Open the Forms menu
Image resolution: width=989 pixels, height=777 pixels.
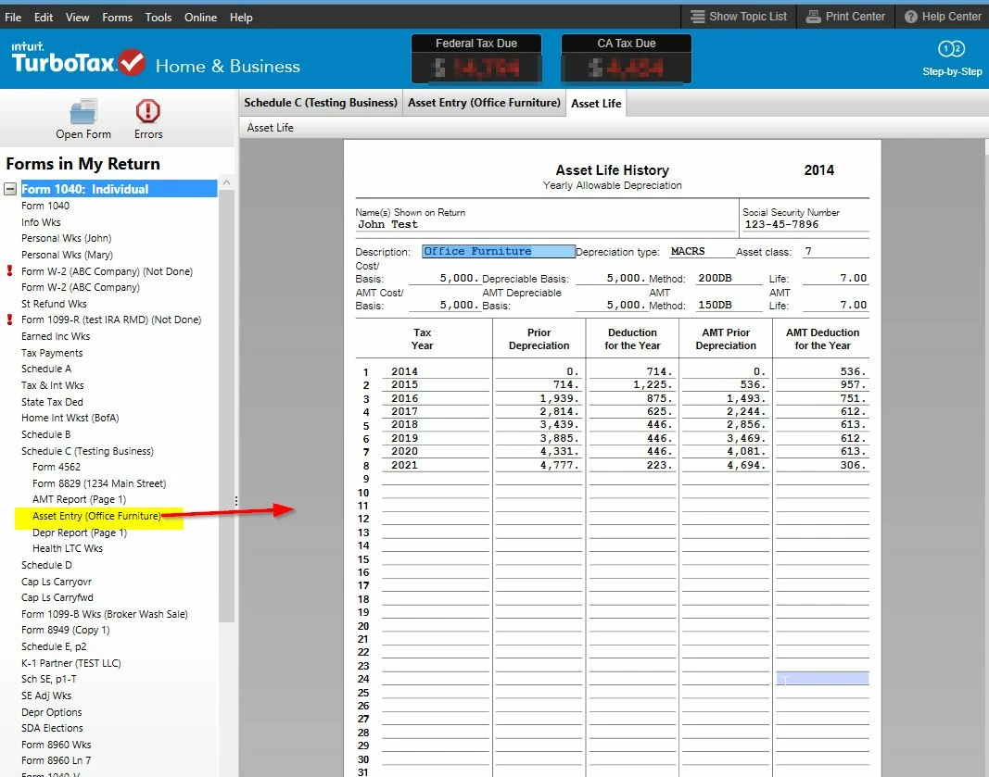118,17
